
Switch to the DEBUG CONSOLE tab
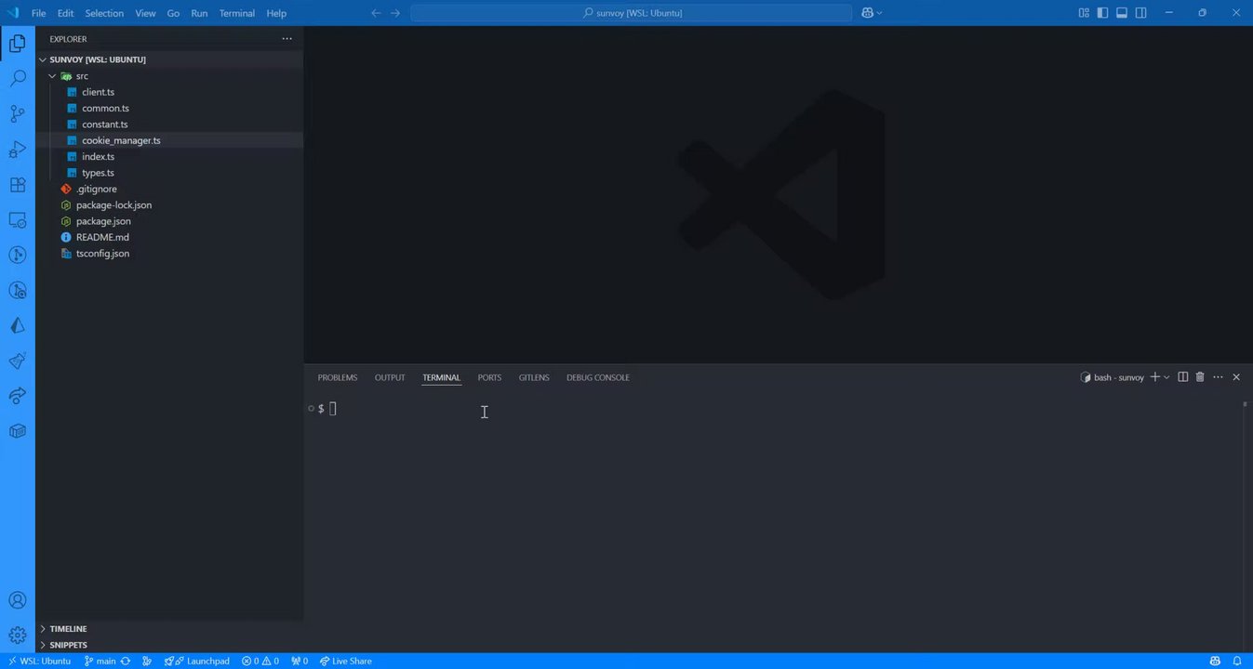(598, 377)
